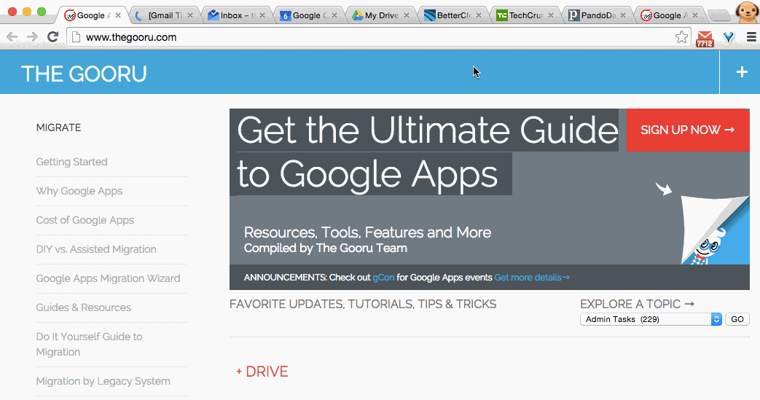Screen dimensions: 760x400
Task: Reload the page with the refresh icon
Action: 53,36
